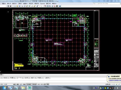Open Sogou browser from the taskbar
This screenshot has width=121, height=90.
click(11, 88)
